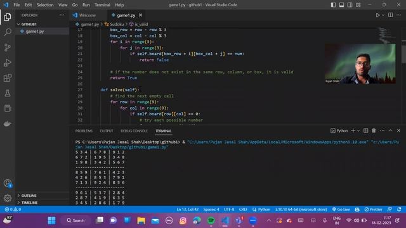Change indentation via Spaces: 4
Image resolution: width=406 pixels, height=228 pixels.
211,210
